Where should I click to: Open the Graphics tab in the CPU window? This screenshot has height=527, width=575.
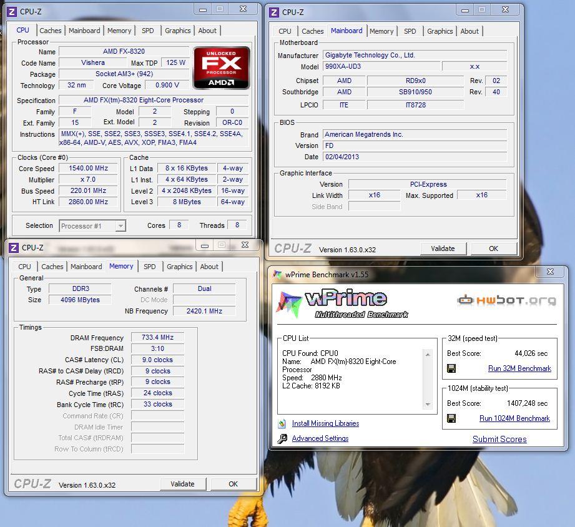point(177,31)
